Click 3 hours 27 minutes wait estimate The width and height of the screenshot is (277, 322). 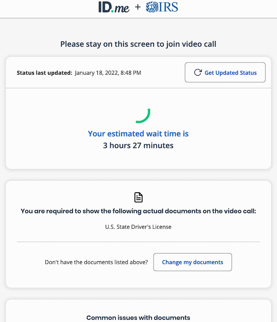coord(138,145)
